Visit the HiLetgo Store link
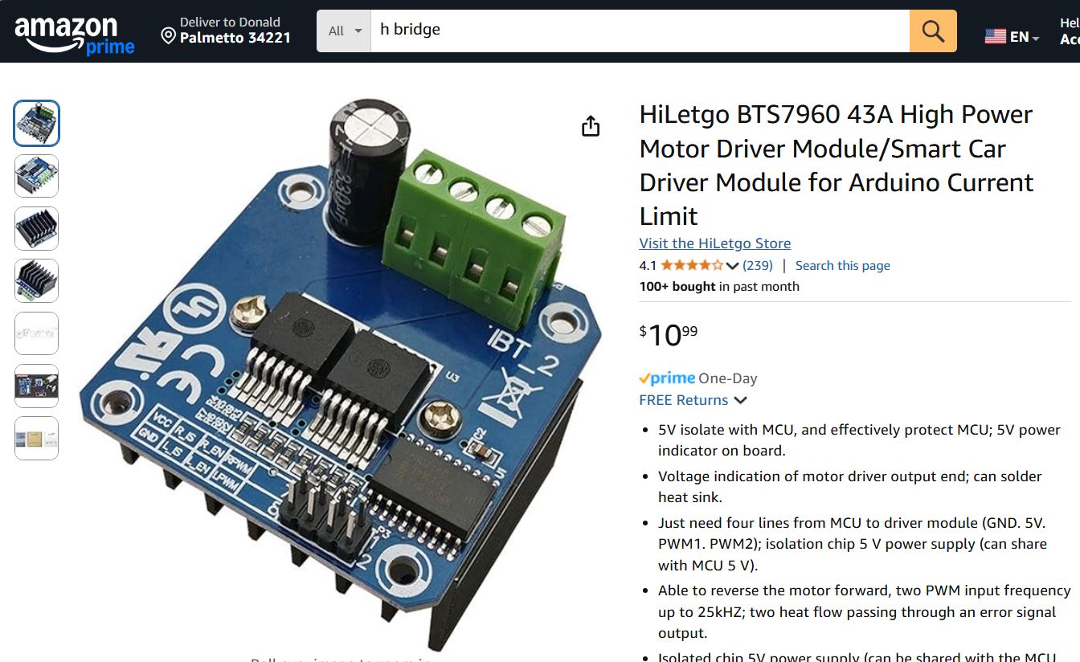This screenshot has width=1080, height=662. (x=715, y=243)
